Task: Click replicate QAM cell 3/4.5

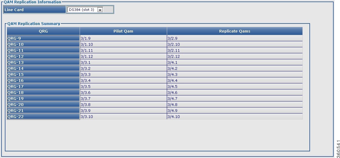Action: coord(235,87)
